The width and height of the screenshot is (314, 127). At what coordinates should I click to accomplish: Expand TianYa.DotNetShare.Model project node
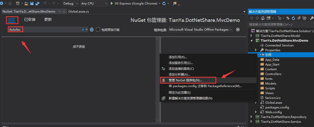(251, 36)
